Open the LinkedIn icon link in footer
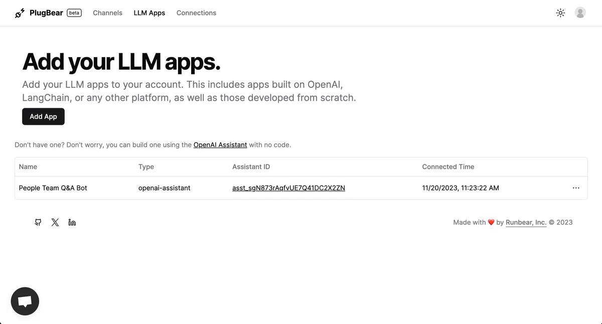This screenshot has height=324, width=602. [x=72, y=222]
